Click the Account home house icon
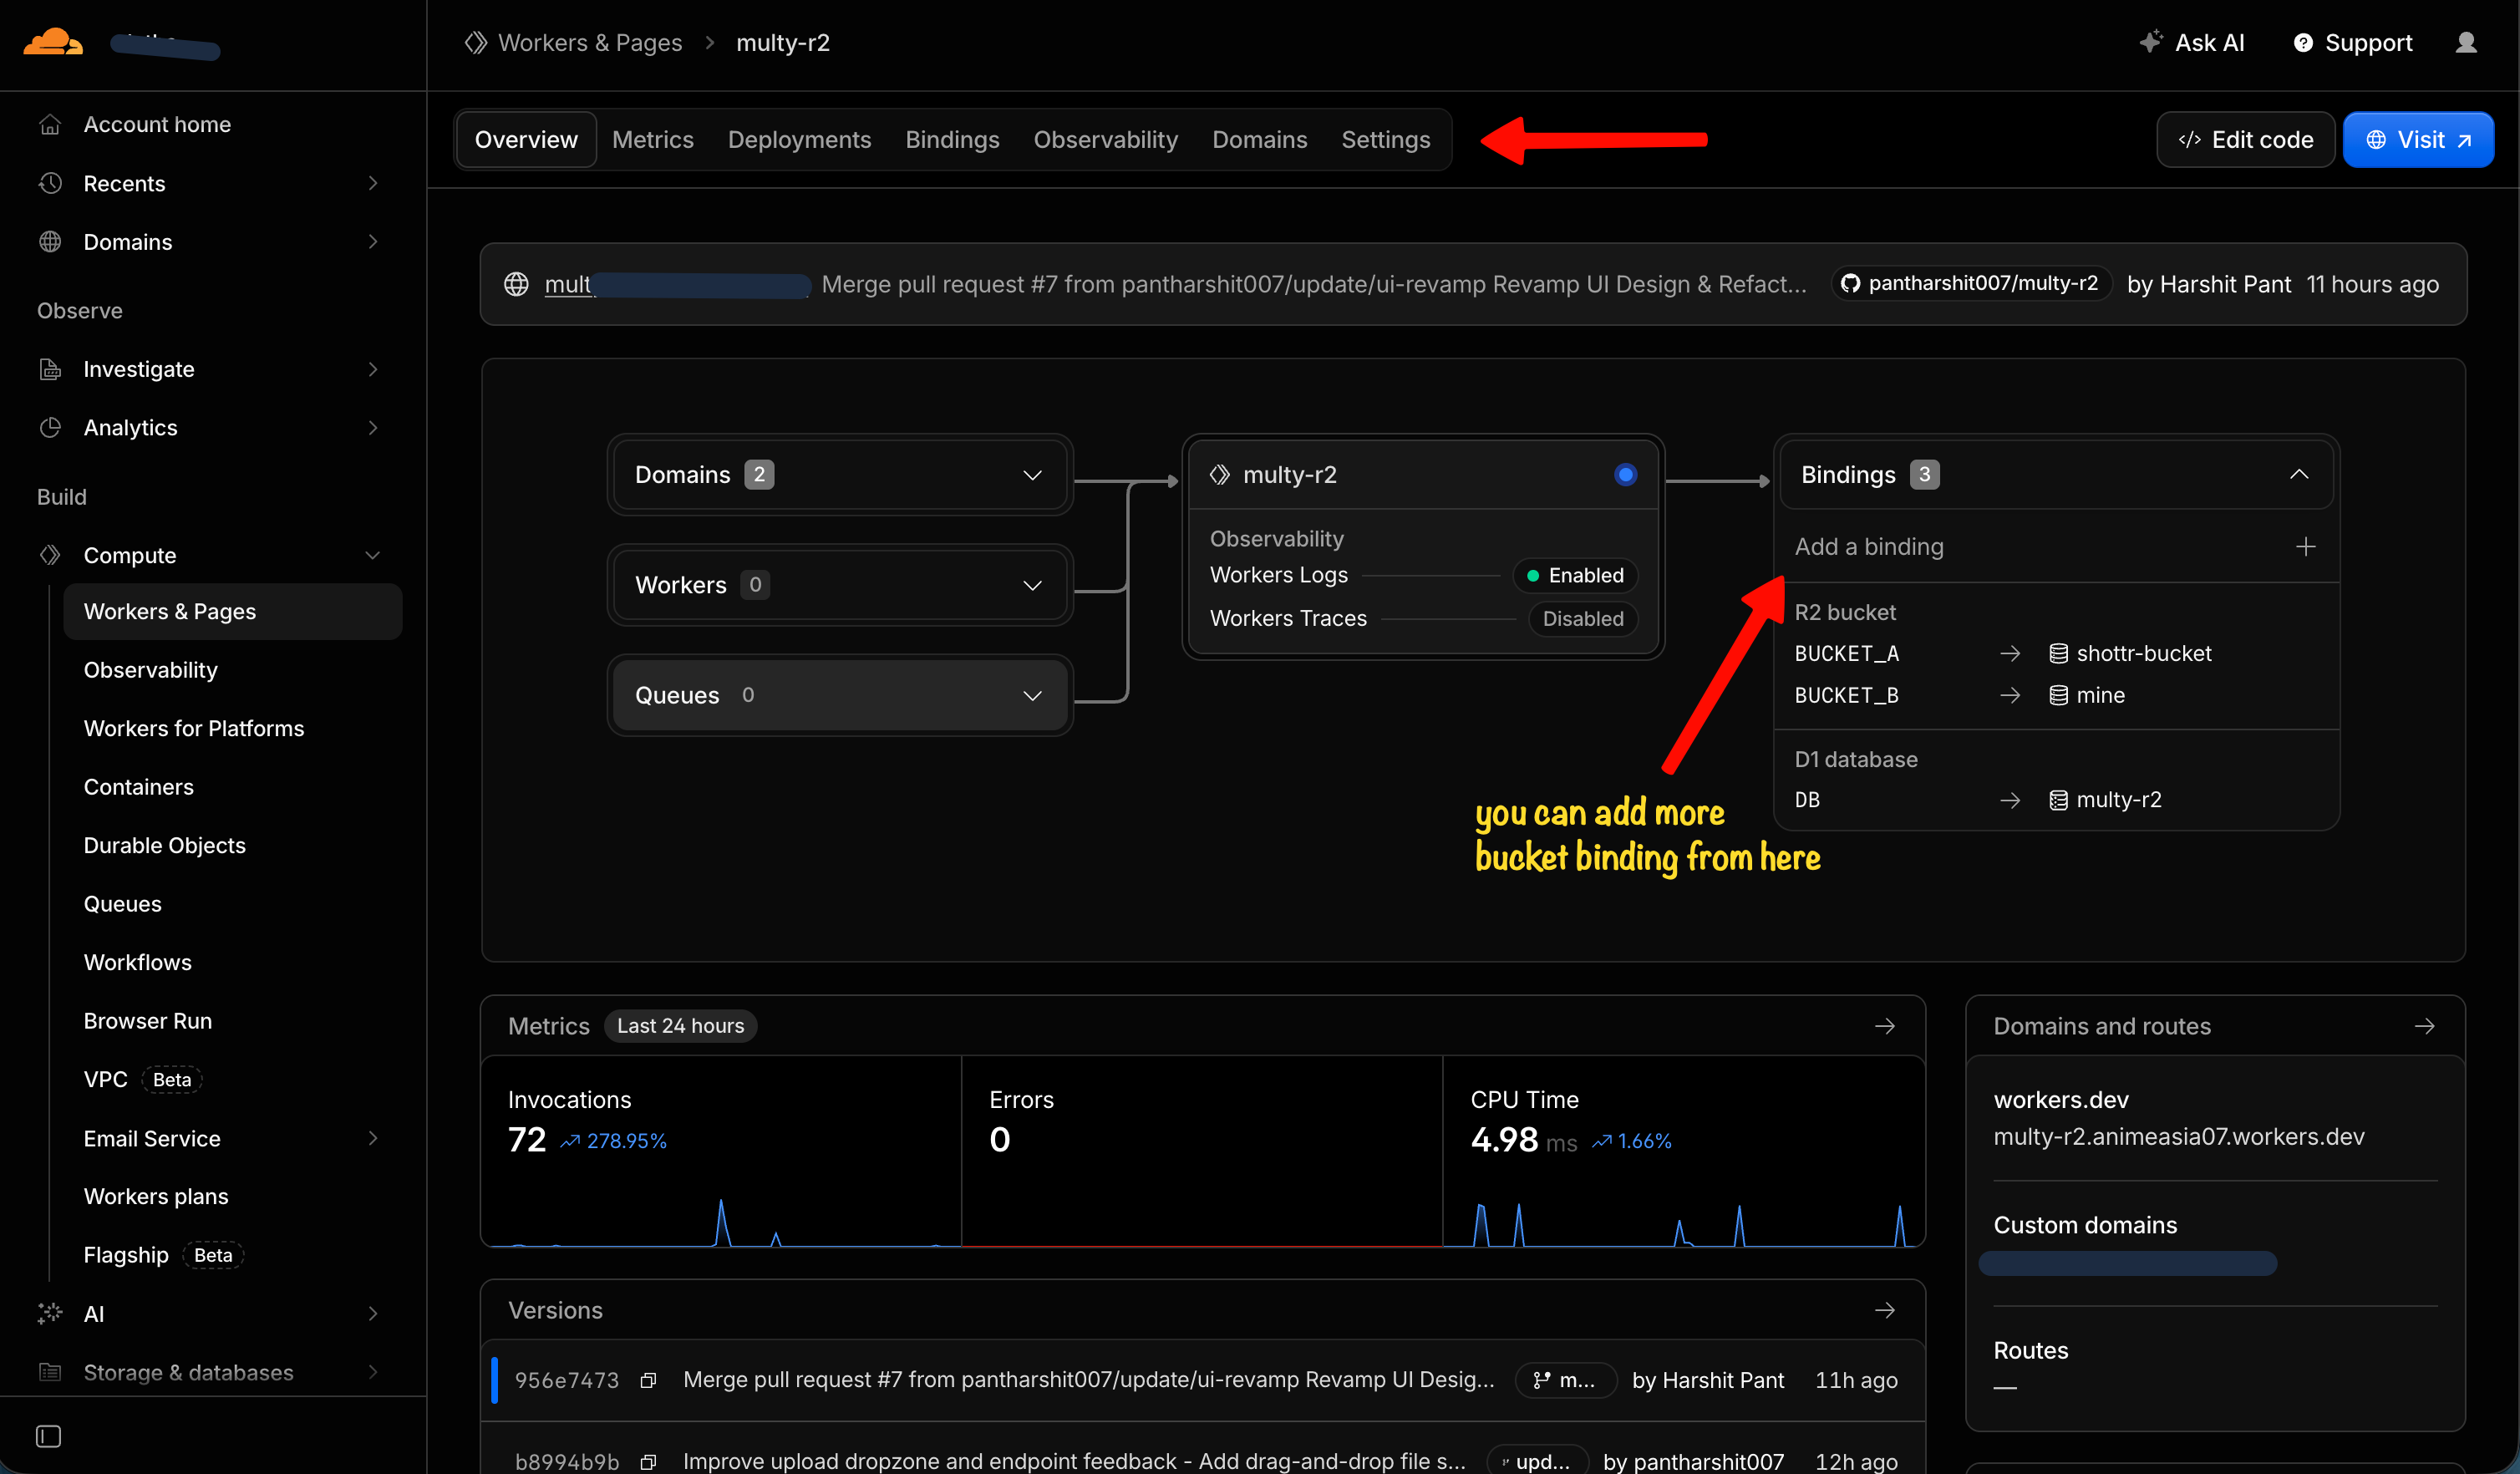The image size is (2520, 1474). tap(50, 125)
